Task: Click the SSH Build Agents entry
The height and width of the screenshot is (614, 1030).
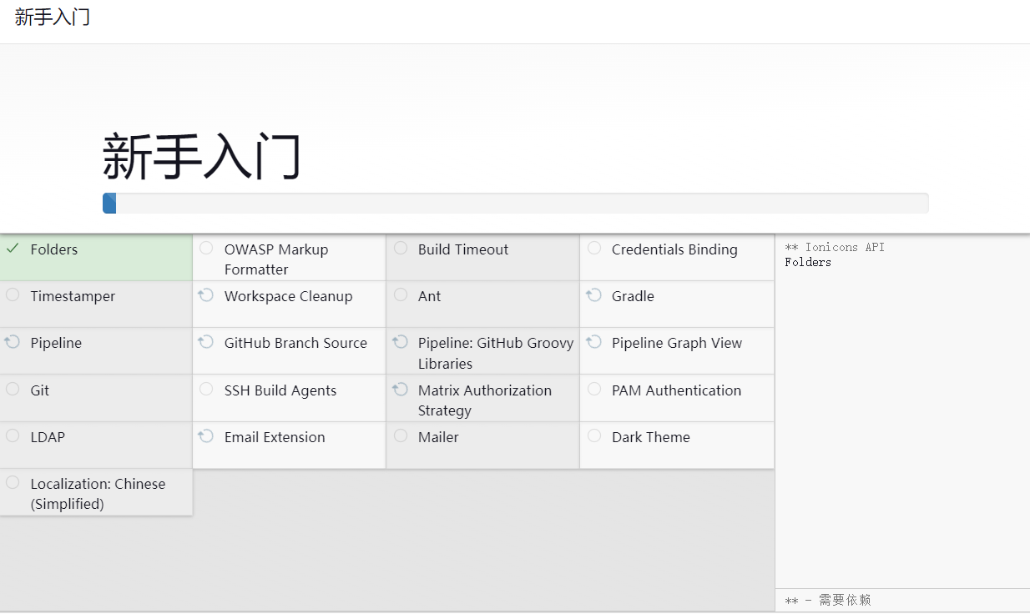Action: 280,390
